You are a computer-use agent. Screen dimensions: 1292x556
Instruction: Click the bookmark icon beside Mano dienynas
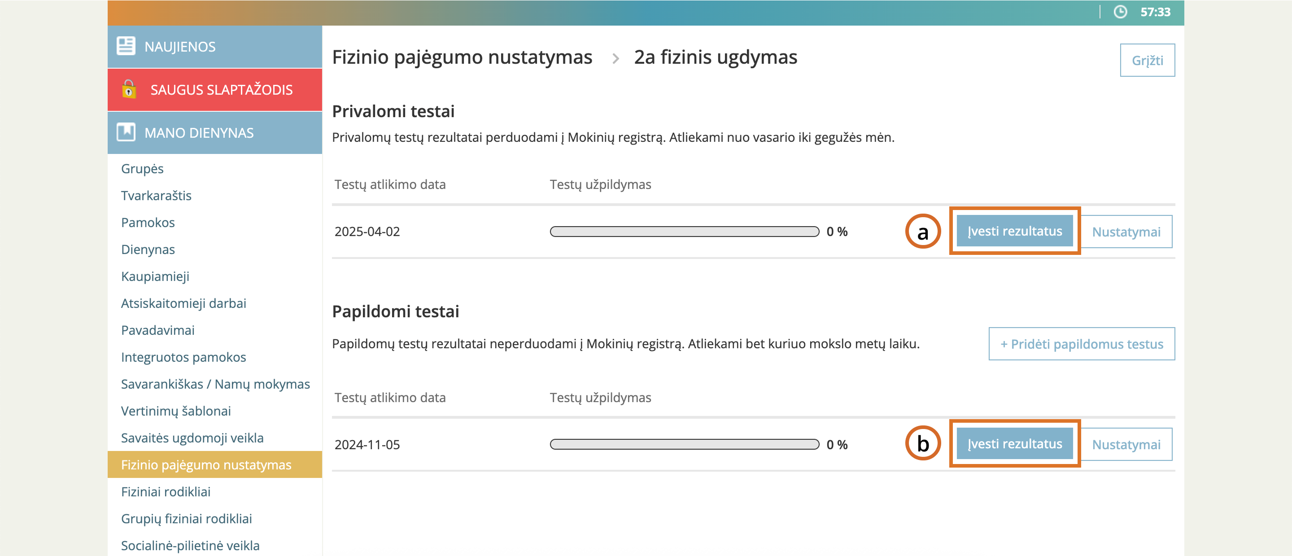click(x=126, y=132)
